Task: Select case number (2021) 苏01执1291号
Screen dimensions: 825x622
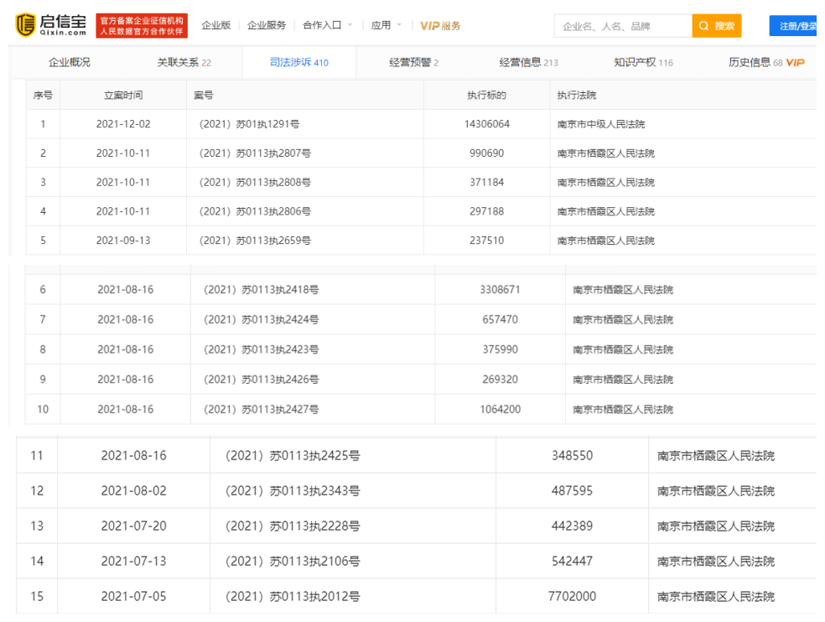Action: pos(249,124)
